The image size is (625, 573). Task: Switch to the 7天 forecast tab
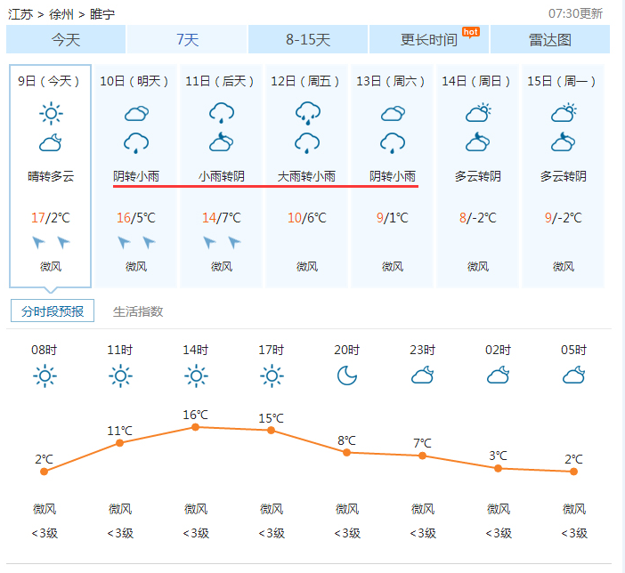tap(187, 39)
